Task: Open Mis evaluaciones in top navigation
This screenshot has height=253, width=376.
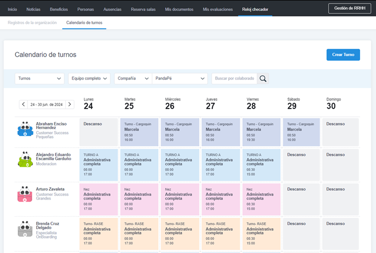Action: tap(217, 9)
